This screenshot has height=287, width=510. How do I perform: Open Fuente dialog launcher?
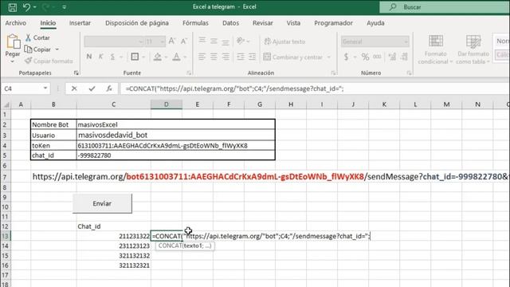189,73
